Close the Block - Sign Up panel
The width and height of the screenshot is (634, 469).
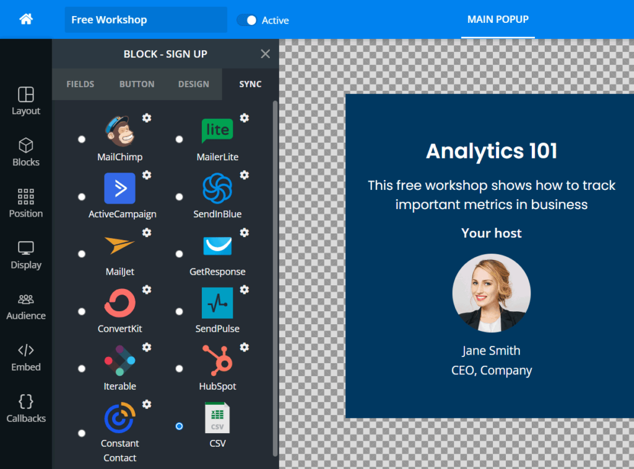[x=265, y=53]
